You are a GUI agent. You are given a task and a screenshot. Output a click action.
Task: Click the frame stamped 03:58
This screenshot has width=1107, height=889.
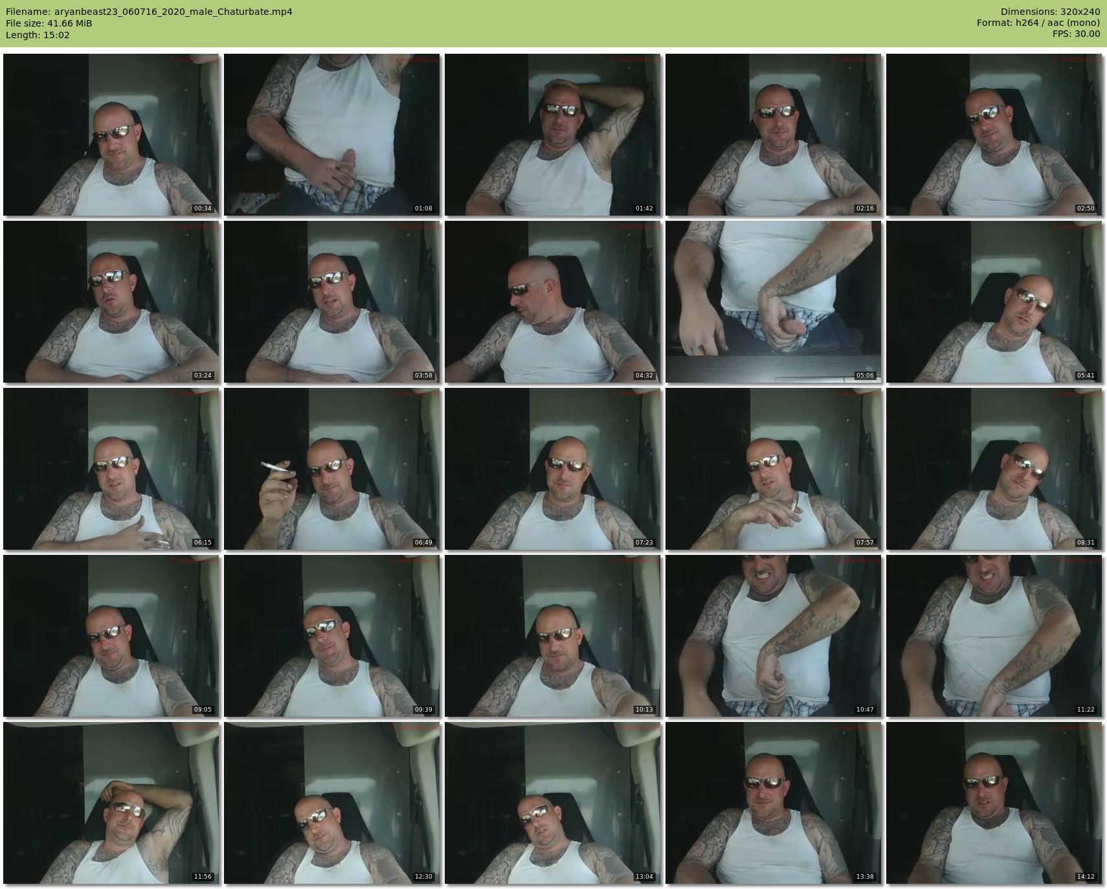click(x=331, y=302)
